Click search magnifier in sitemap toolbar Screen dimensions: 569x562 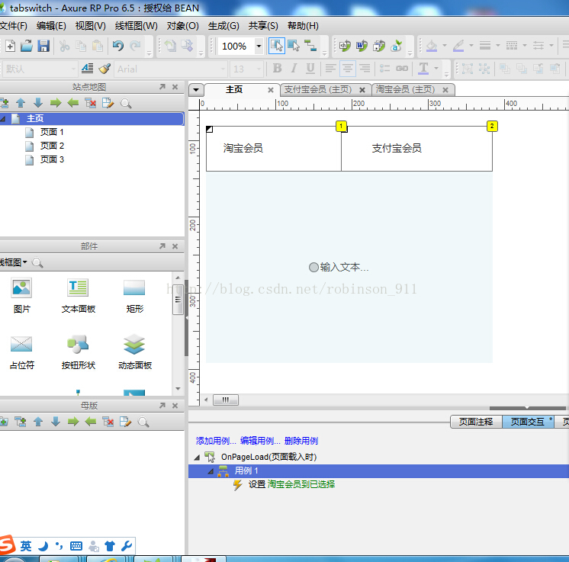click(126, 103)
